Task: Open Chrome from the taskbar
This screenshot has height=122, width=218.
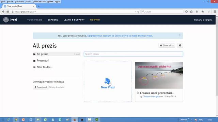Action: pyautogui.click(x=16, y=120)
